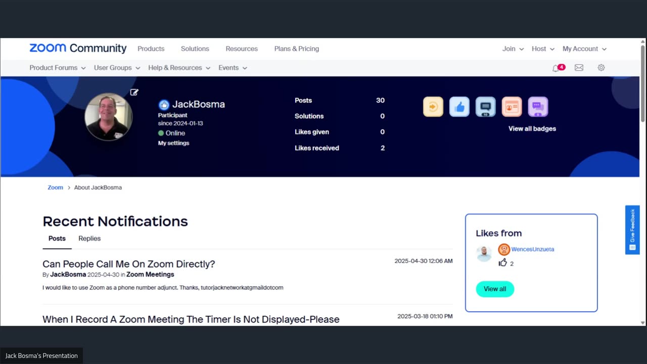This screenshot has height=364, width=647.
Task: Open the 'When I Record A Zoom Meeting' post
Action: point(191,320)
